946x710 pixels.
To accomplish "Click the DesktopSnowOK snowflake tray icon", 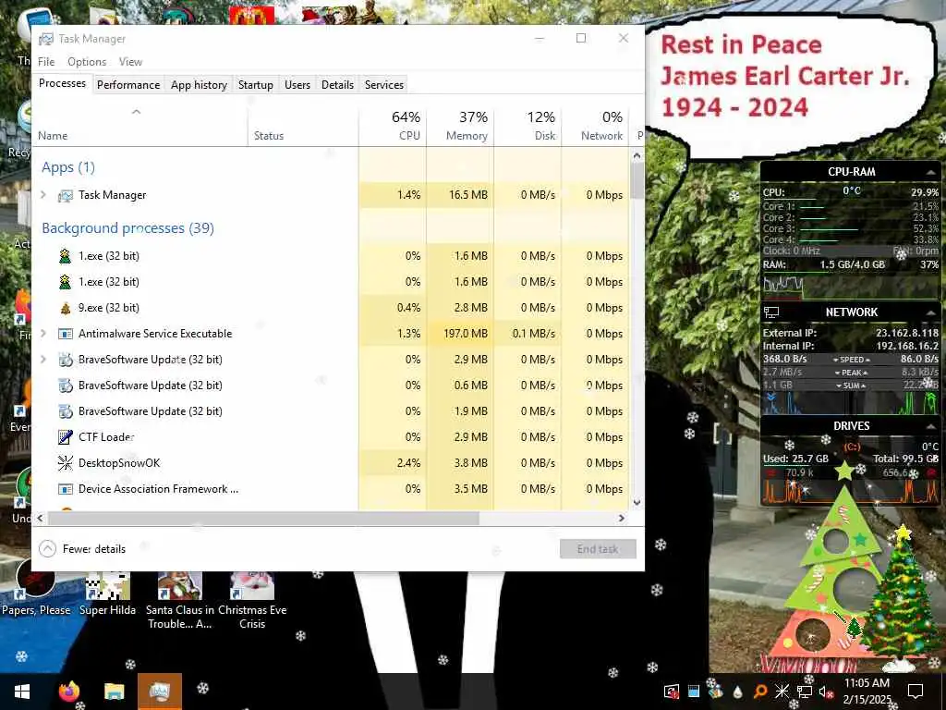I will (x=782, y=692).
